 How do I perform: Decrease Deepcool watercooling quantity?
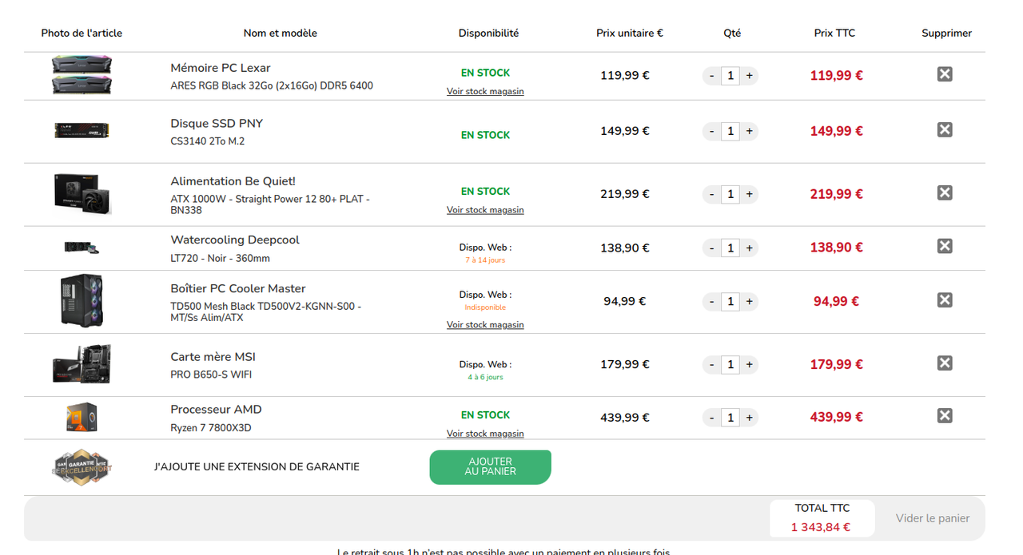point(711,248)
